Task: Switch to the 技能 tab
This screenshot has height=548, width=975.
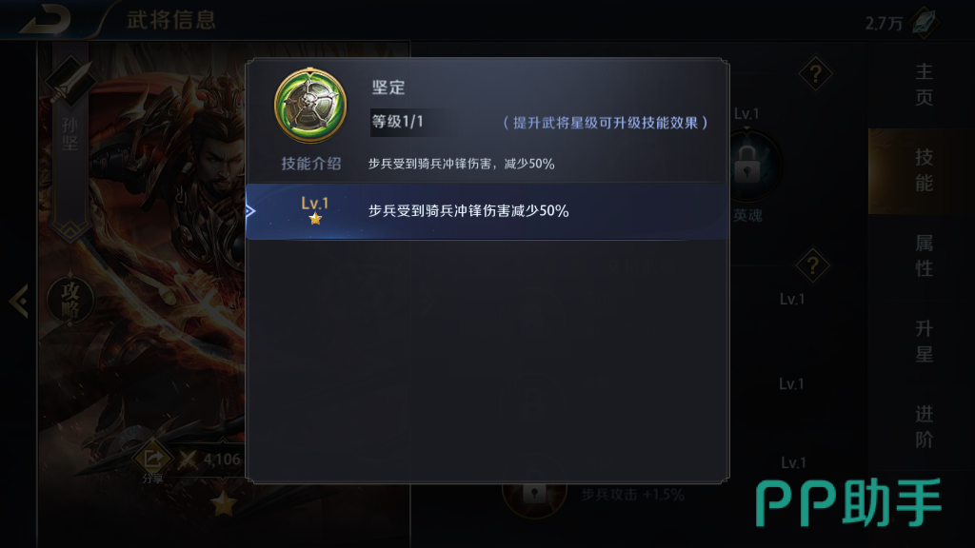Action: click(924, 170)
